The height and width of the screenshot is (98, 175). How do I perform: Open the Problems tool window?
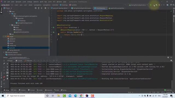(22, 90)
